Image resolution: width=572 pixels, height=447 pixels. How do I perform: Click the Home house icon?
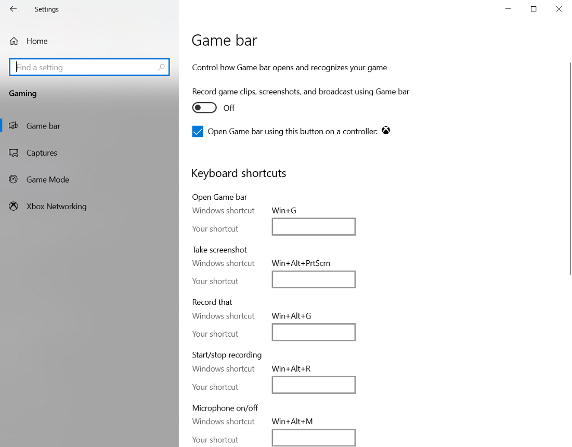pyautogui.click(x=14, y=41)
